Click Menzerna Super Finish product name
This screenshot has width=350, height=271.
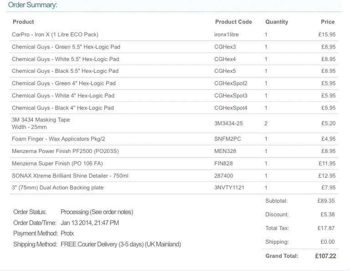click(x=57, y=163)
